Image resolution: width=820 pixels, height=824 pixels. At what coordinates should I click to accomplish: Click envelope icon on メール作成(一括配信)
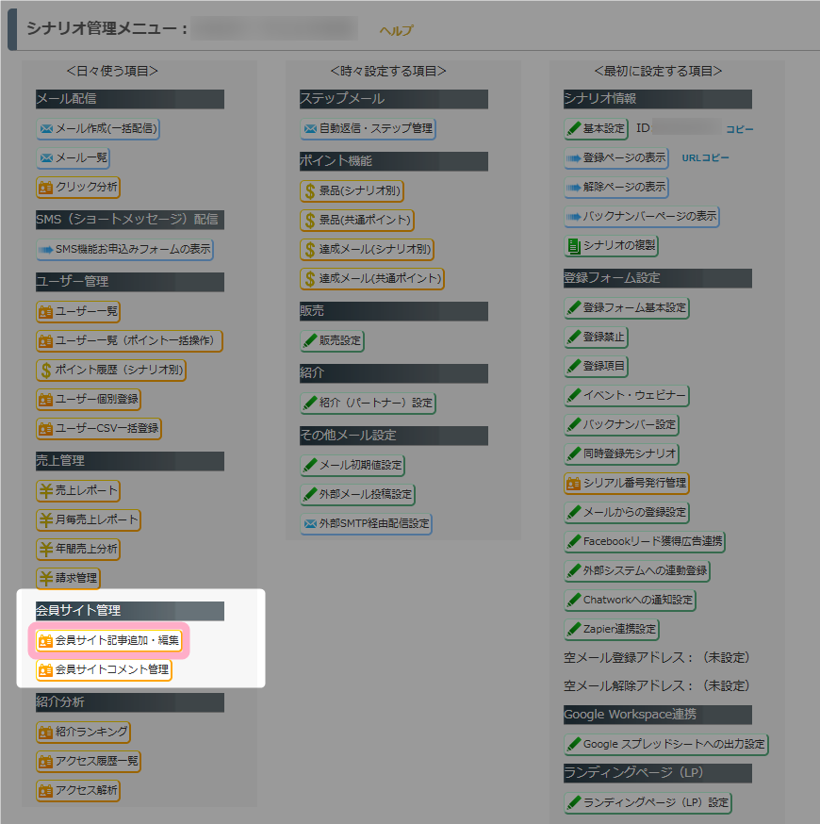pyautogui.click(x=45, y=129)
